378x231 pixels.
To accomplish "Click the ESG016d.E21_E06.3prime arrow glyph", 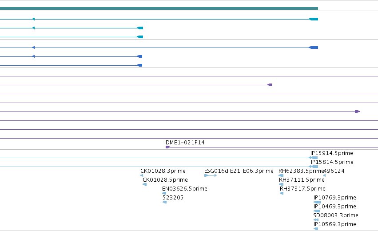I will (x=211, y=175).
